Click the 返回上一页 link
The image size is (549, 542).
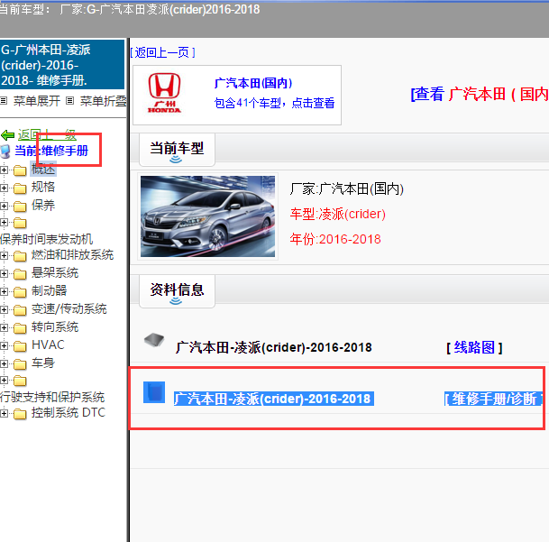coord(163,52)
